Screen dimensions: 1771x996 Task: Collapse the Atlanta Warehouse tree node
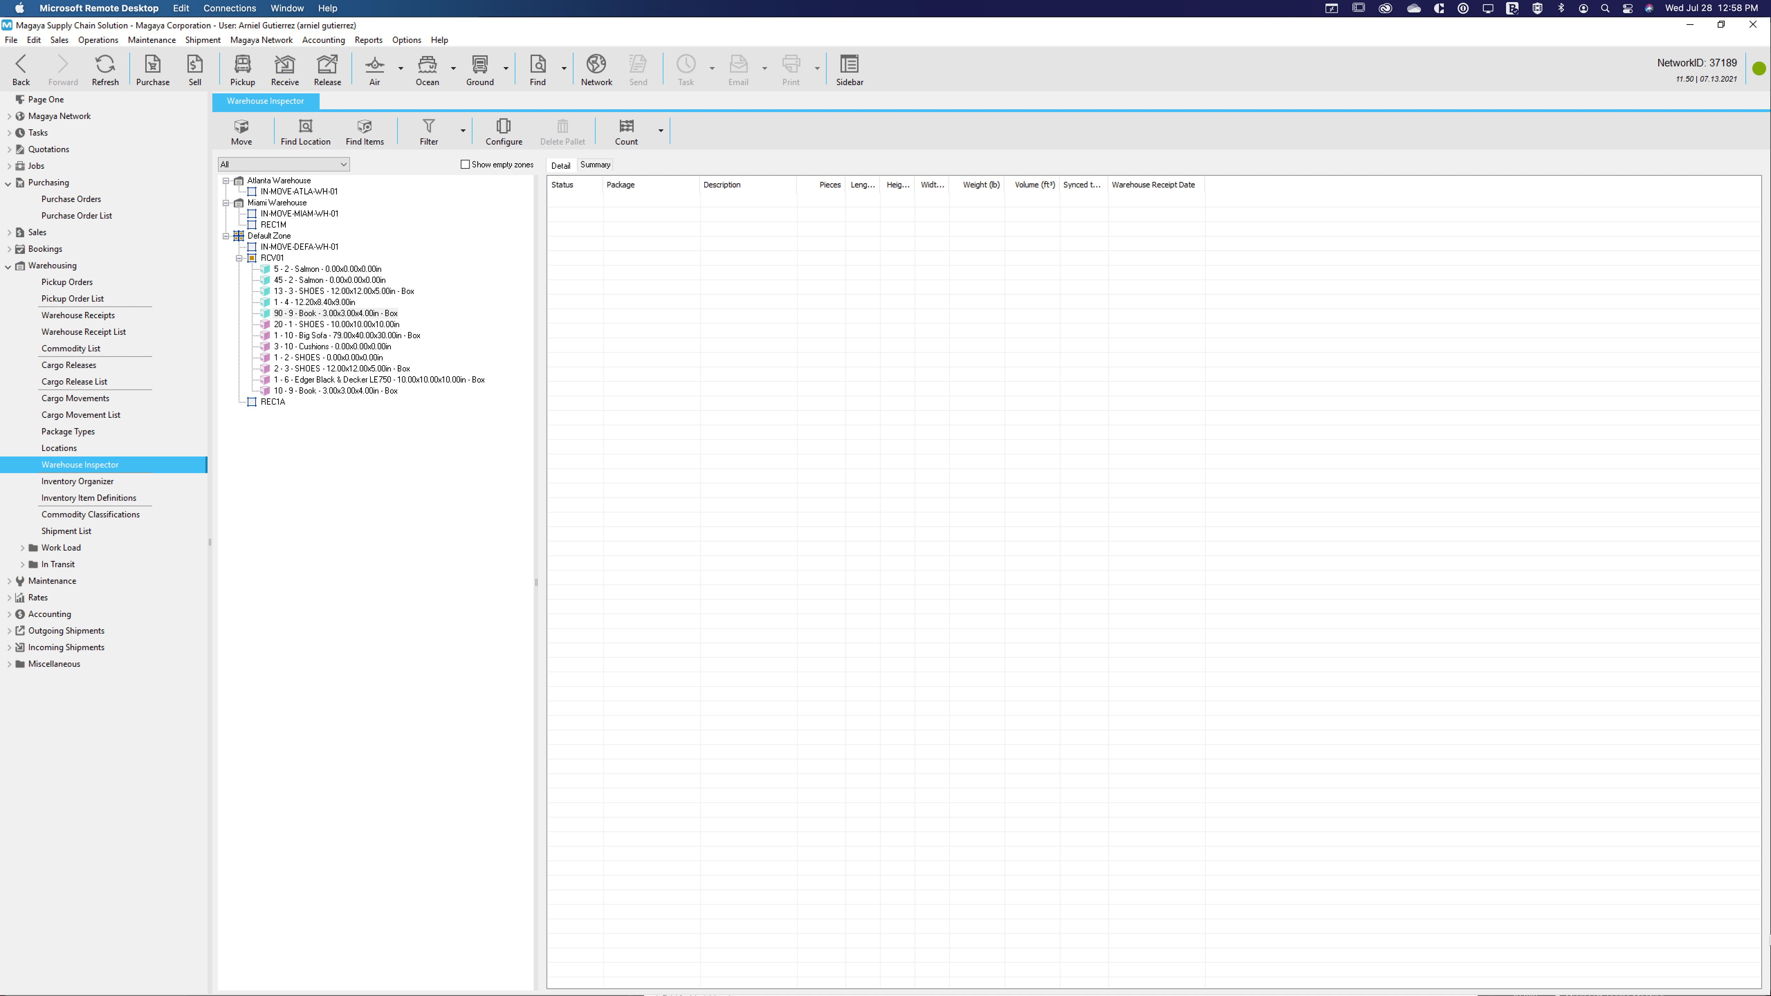tap(226, 181)
